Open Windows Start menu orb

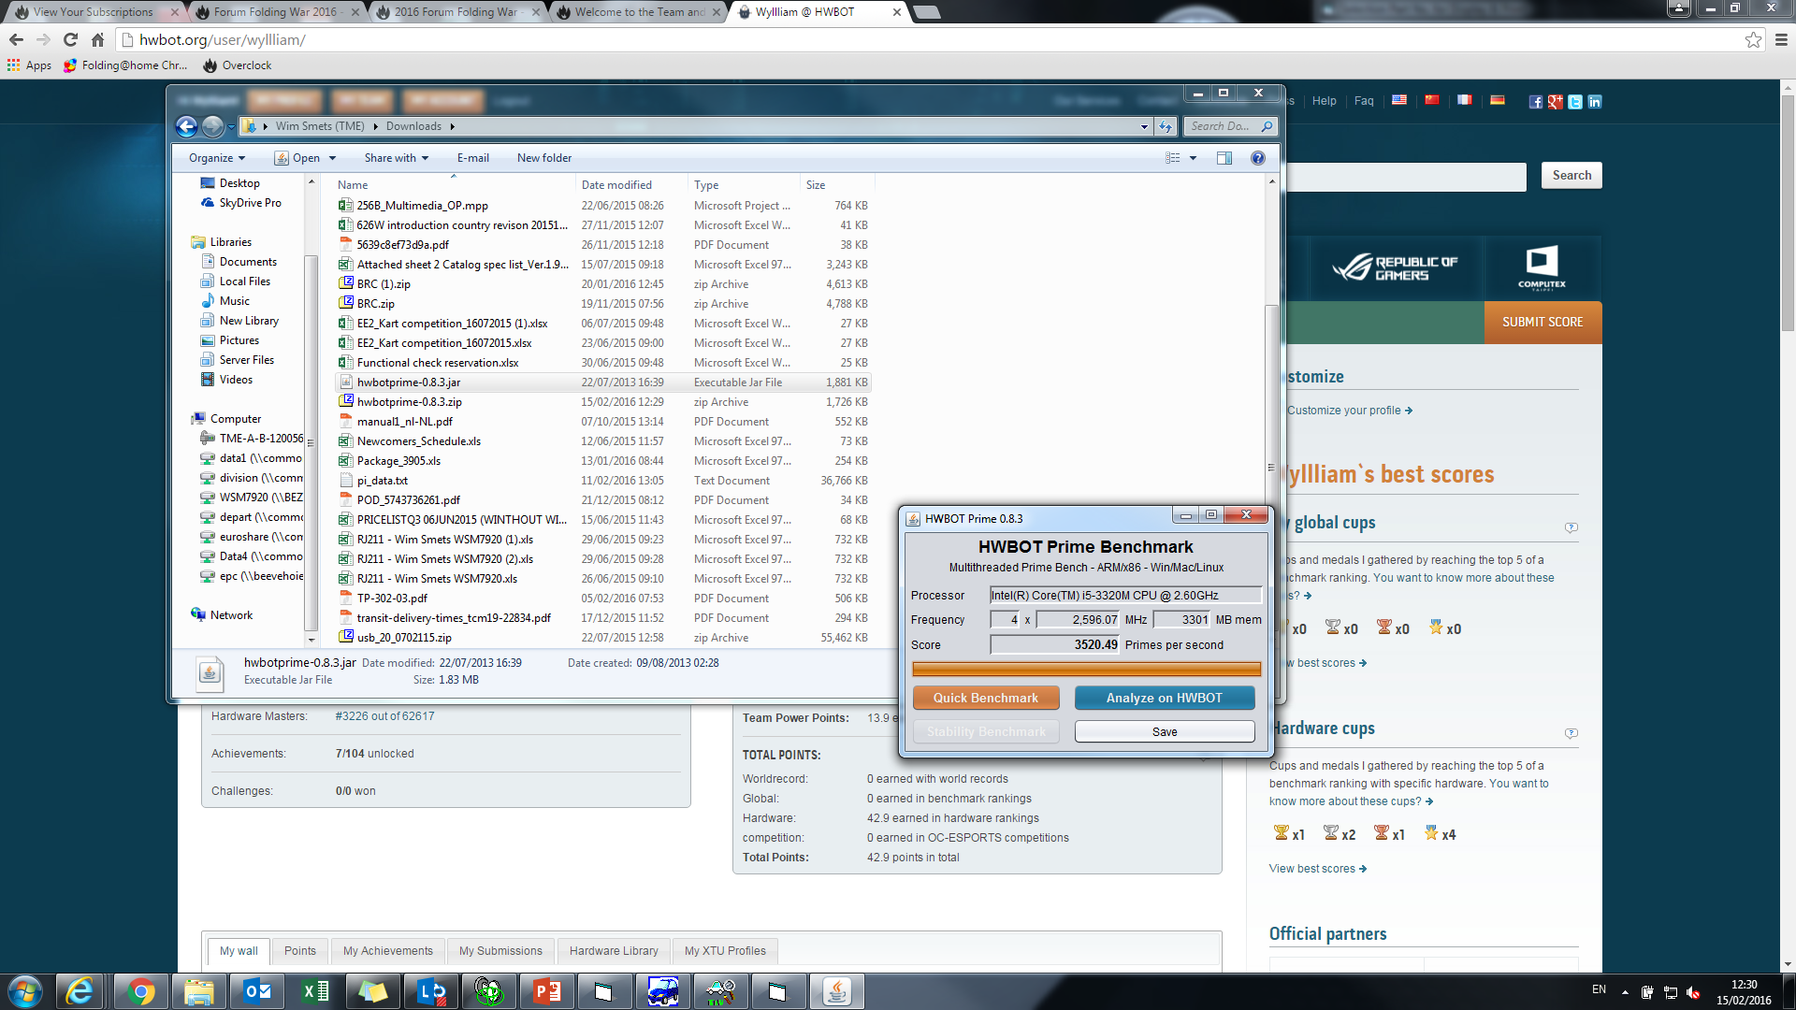tap(25, 991)
